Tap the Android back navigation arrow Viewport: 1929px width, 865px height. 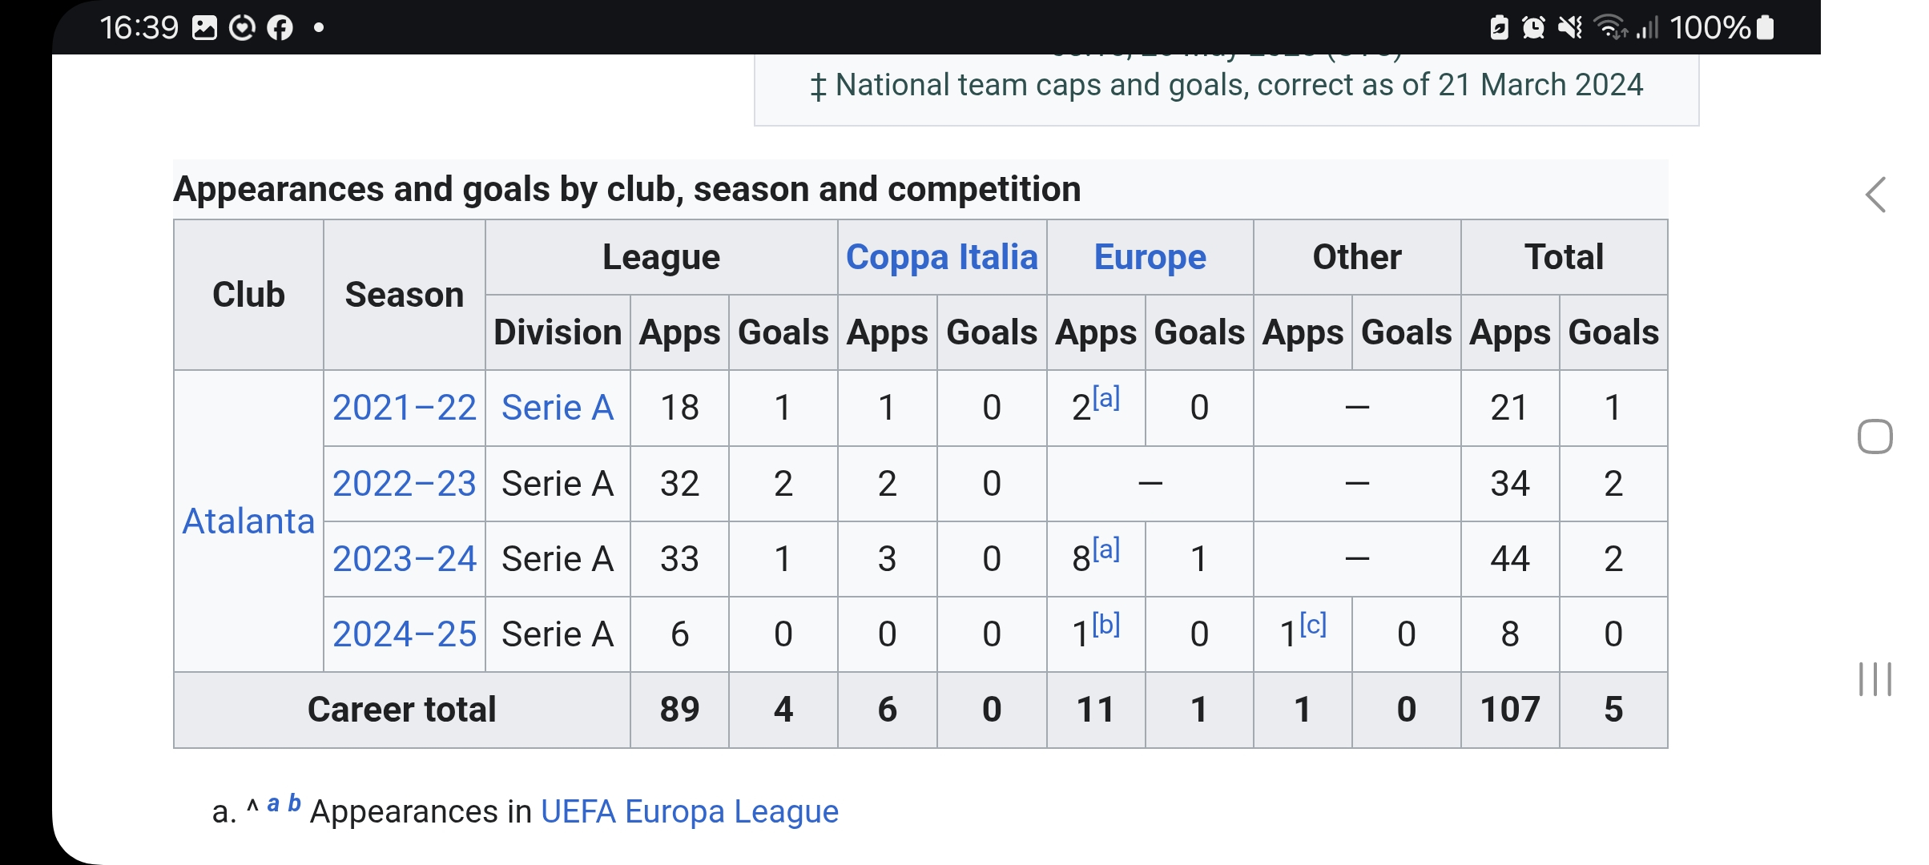pos(1876,195)
